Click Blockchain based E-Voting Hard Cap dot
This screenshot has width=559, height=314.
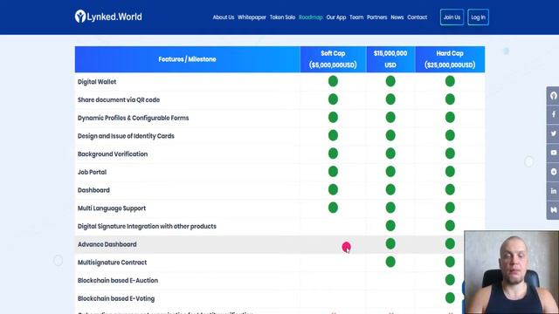[450, 298]
